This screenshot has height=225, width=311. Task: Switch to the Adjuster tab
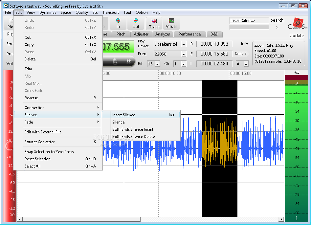tap(141, 34)
